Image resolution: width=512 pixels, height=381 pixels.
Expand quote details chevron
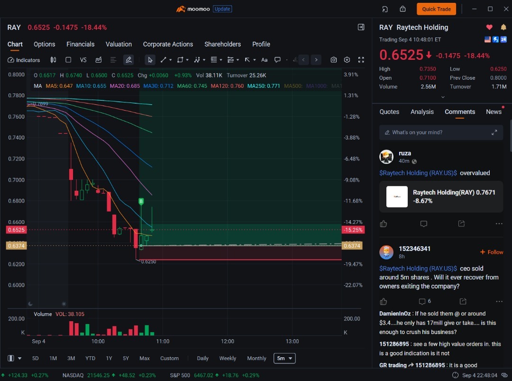[x=443, y=97]
